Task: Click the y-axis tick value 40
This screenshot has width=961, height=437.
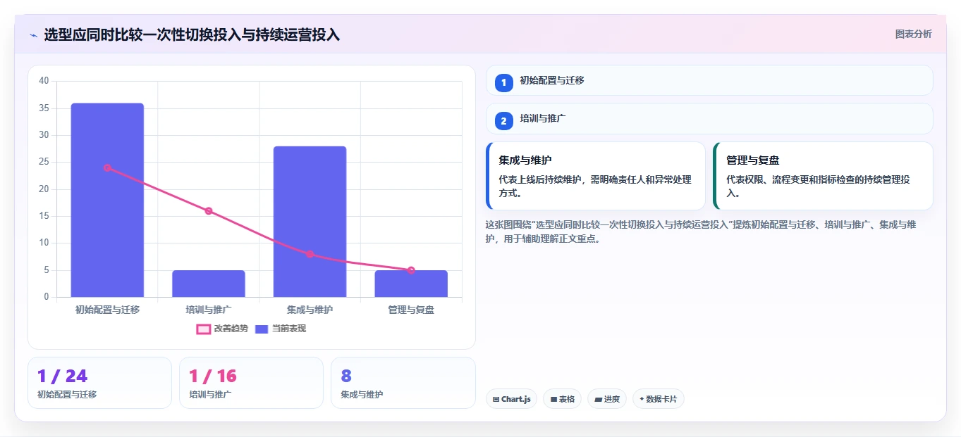Action: pos(44,81)
